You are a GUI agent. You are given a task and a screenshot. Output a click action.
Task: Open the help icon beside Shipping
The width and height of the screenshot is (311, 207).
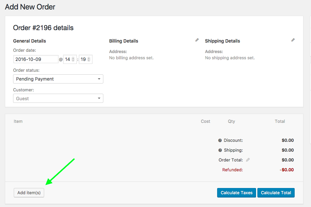pyautogui.click(x=220, y=150)
